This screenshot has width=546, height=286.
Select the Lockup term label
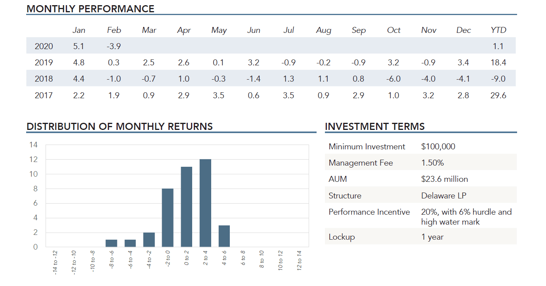pyautogui.click(x=342, y=237)
